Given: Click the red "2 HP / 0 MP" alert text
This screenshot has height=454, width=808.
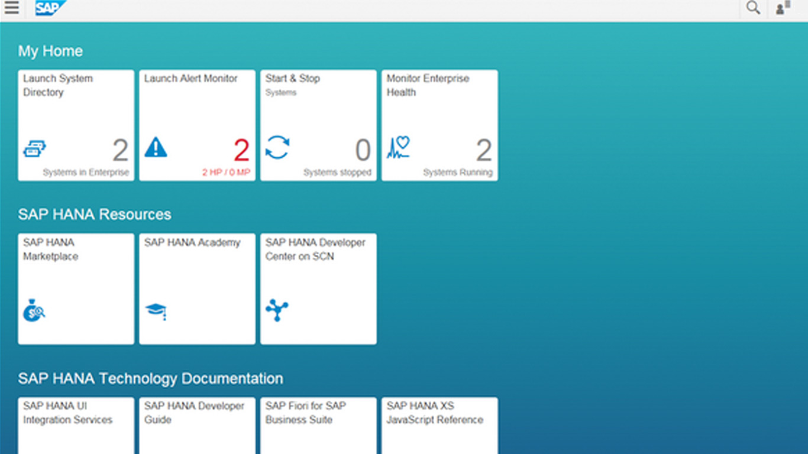Looking at the screenshot, I should click(226, 173).
